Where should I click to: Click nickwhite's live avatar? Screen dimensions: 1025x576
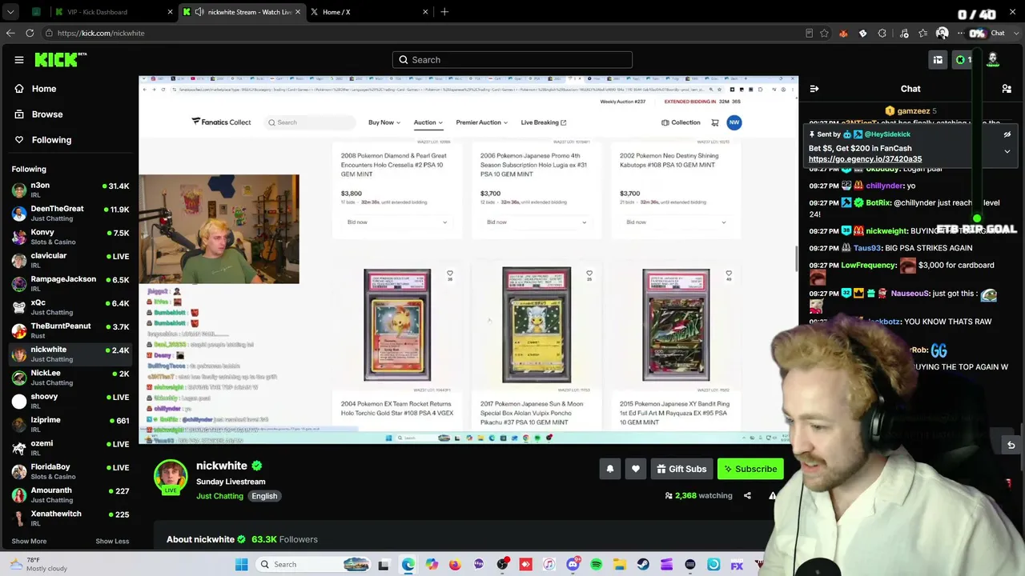click(x=171, y=477)
